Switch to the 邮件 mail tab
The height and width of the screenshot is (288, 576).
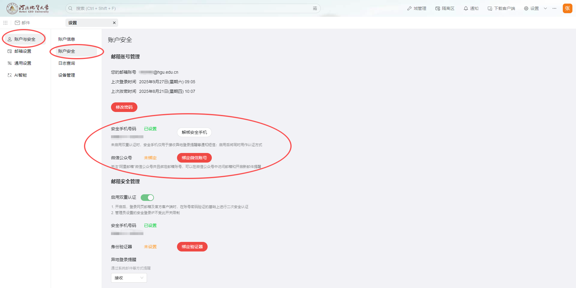22,23
